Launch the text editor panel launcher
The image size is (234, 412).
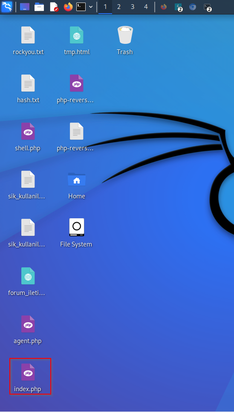point(54,6)
